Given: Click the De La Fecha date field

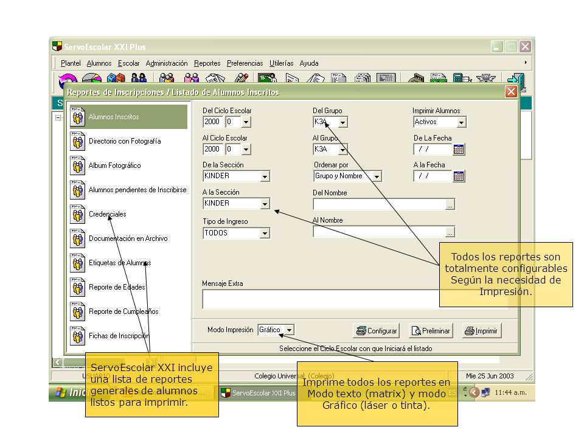Looking at the screenshot, I should tap(433, 150).
